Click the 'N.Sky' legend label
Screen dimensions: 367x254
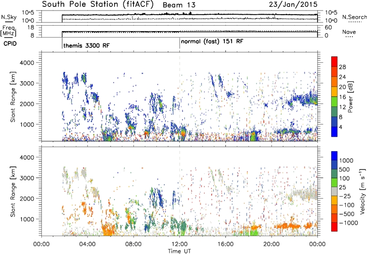coord(9,17)
